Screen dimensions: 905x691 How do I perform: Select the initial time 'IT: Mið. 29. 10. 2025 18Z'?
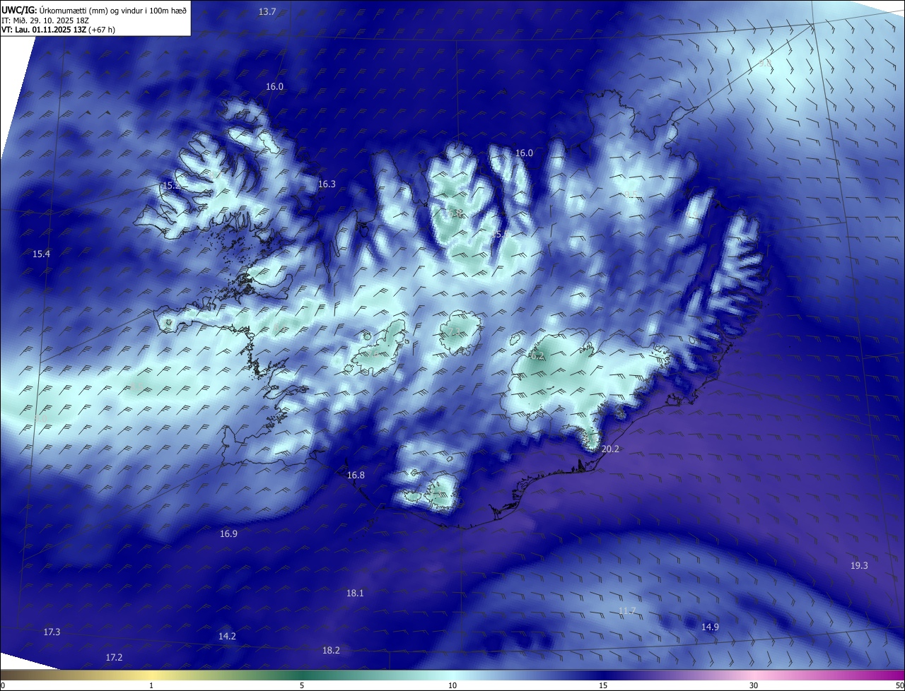pos(45,20)
